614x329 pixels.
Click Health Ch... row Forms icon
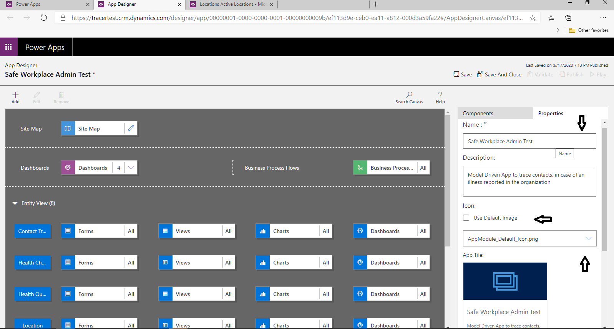click(x=68, y=262)
